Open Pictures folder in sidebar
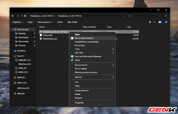 (22, 45)
